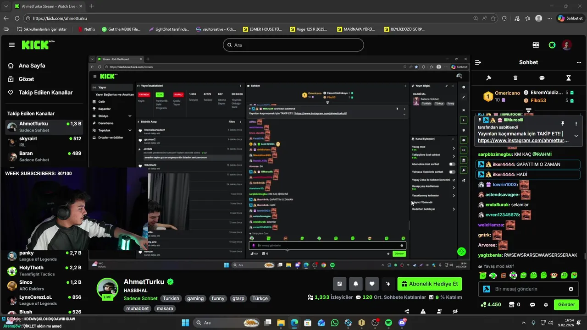Screen dimensions: 587x330
Task: Click the channel points 4.450 indicator
Action: click(490, 305)
